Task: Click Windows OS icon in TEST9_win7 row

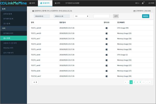Action: [x=106, y=38]
